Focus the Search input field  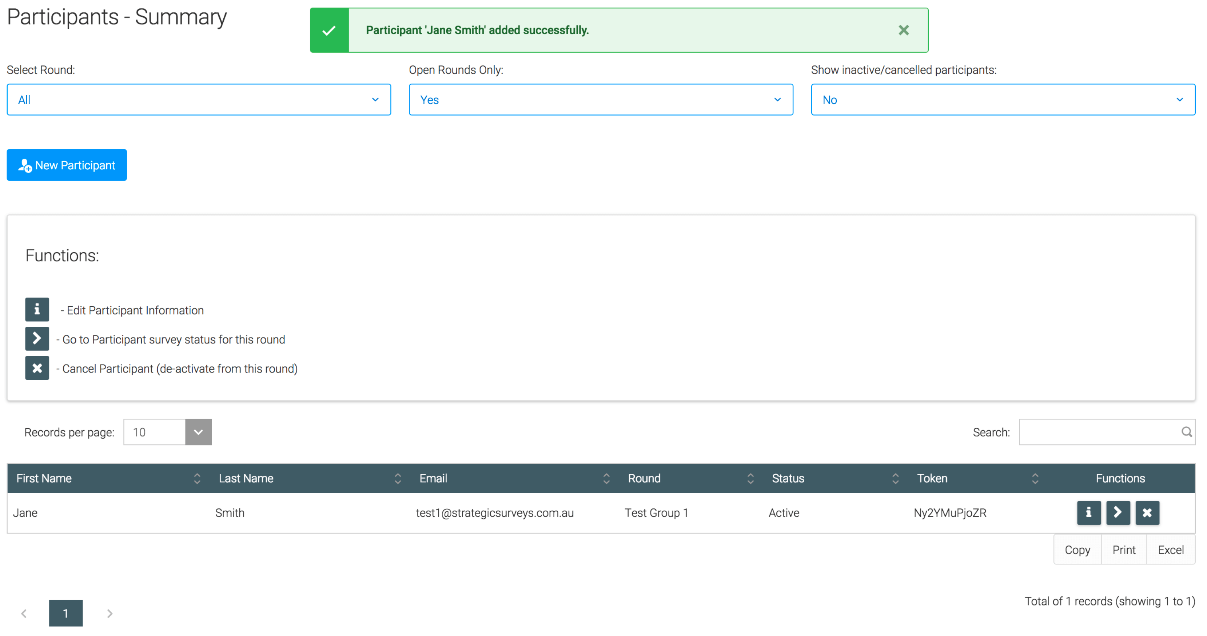pyautogui.click(x=1099, y=432)
